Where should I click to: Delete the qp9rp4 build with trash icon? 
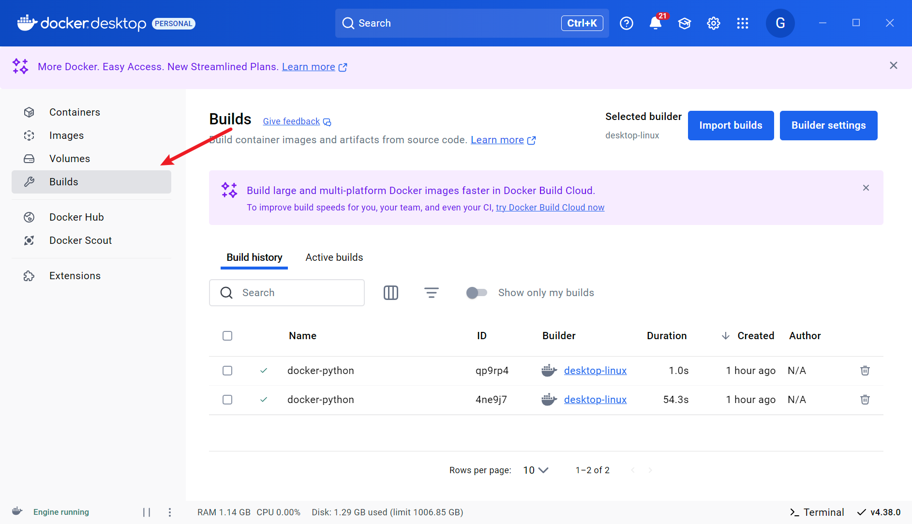865,371
